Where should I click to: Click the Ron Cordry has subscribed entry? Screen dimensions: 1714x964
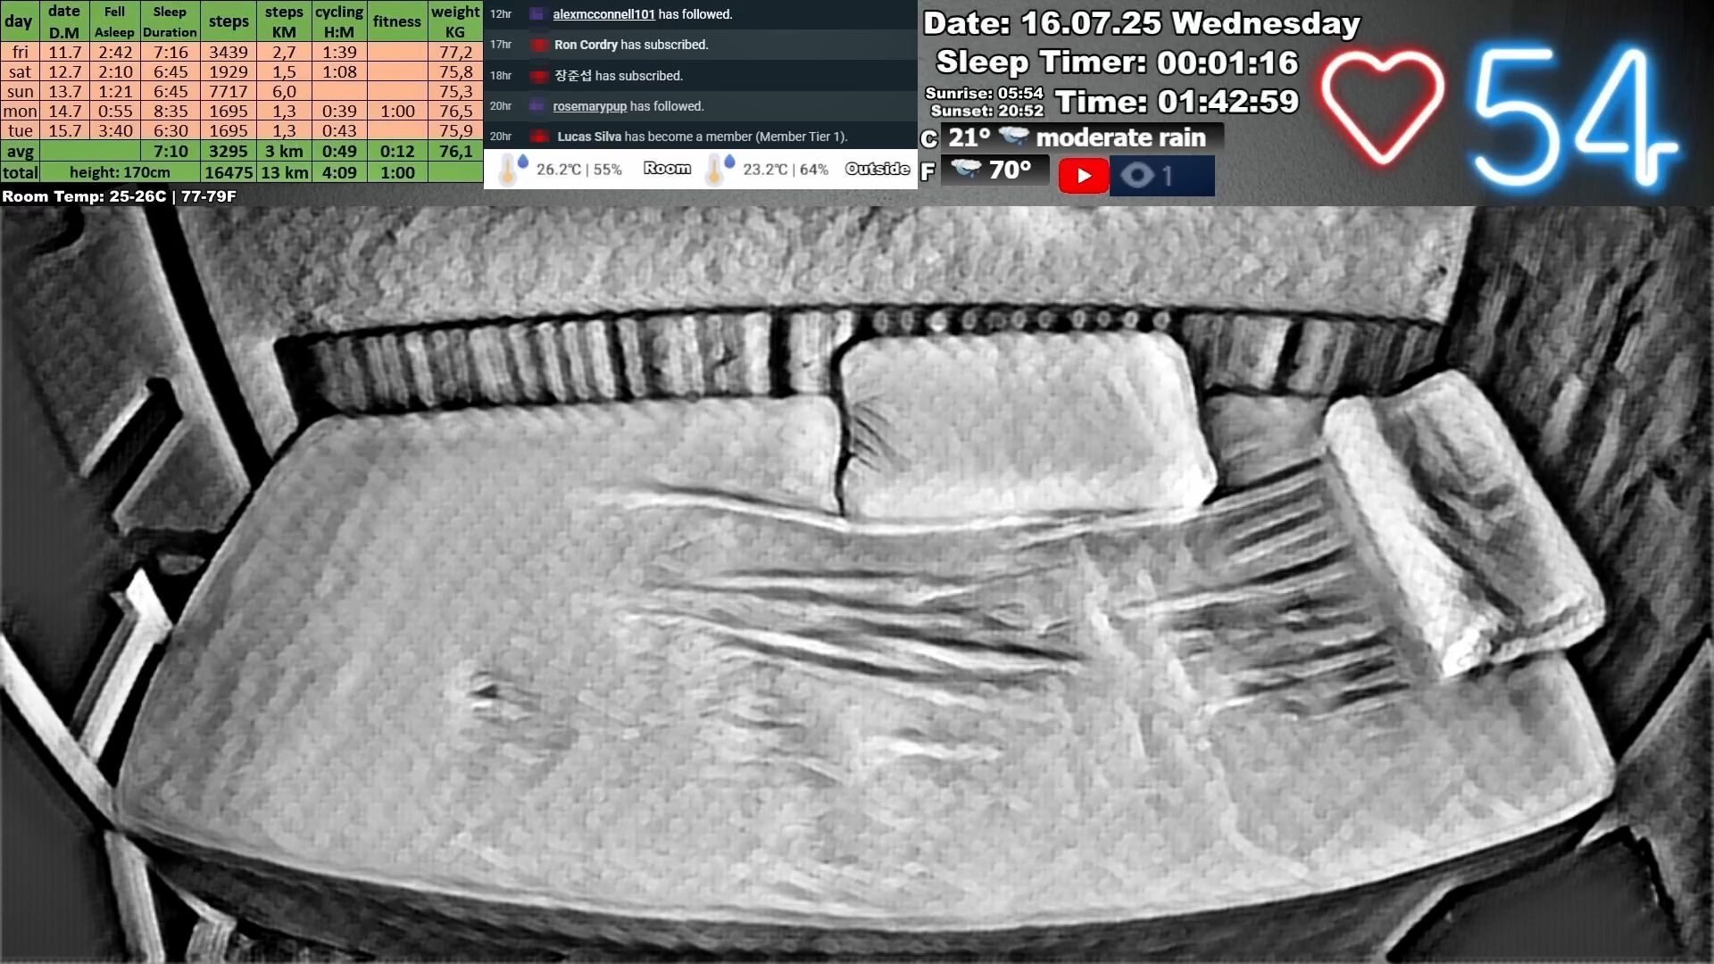(700, 45)
